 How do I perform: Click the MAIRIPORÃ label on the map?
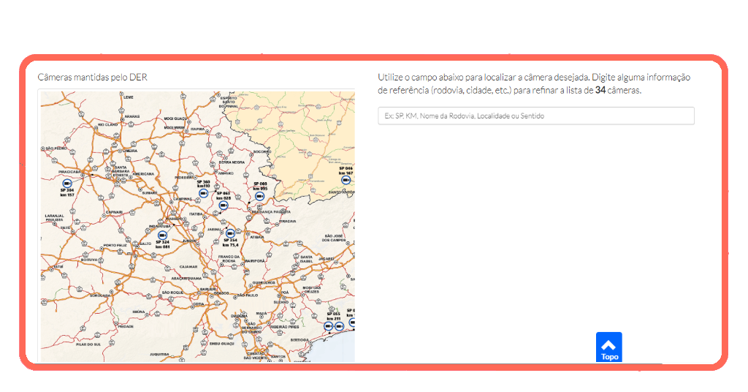tap(255, 261)
